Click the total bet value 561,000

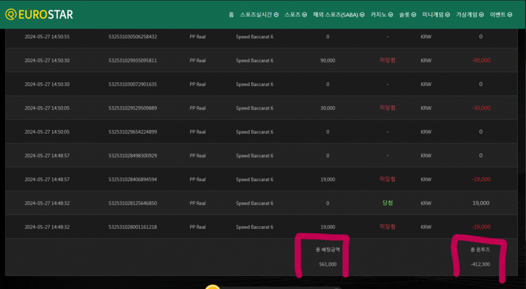pos(328,264)
